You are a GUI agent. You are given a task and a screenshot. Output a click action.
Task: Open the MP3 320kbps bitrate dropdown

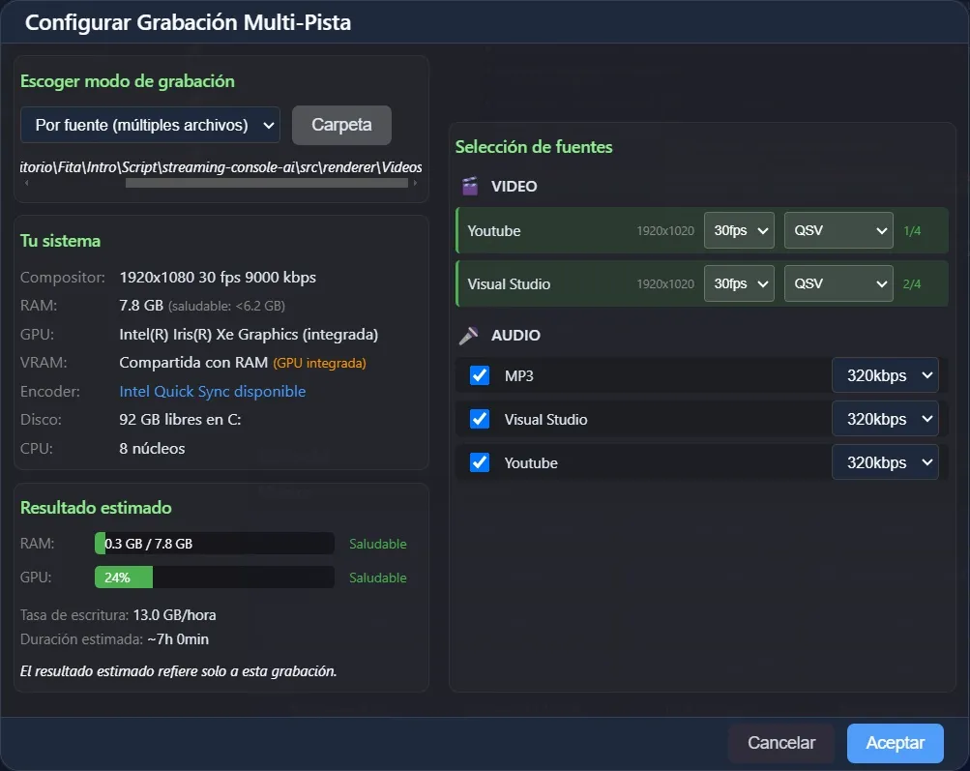884,374
